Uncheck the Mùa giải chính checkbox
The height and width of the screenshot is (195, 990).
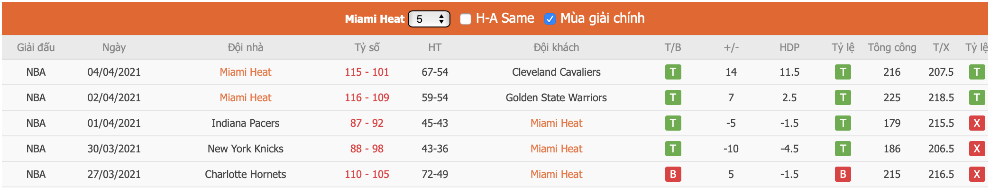550,19
